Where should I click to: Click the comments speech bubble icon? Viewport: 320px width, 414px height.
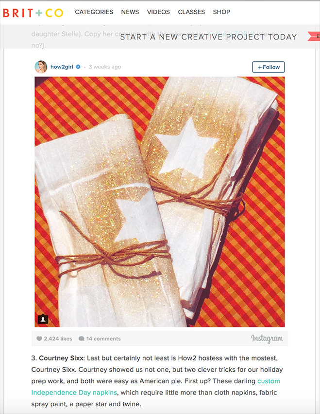[x=82, y=339]
